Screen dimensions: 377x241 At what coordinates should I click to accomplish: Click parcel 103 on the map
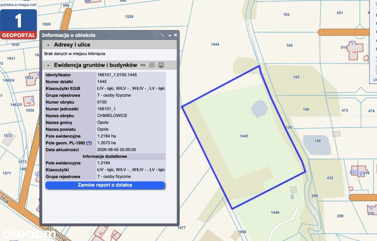click(286, 15)
